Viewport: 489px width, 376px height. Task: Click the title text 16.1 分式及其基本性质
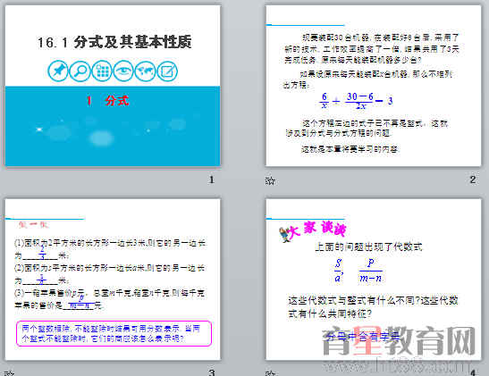coord(114,42)
